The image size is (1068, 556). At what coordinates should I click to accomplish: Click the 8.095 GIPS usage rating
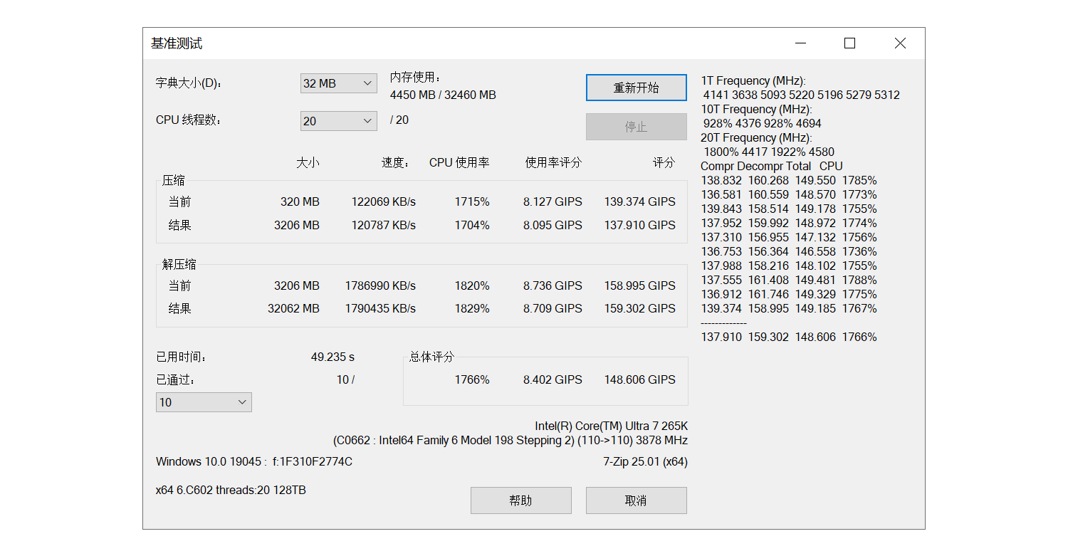click(553, 225)
